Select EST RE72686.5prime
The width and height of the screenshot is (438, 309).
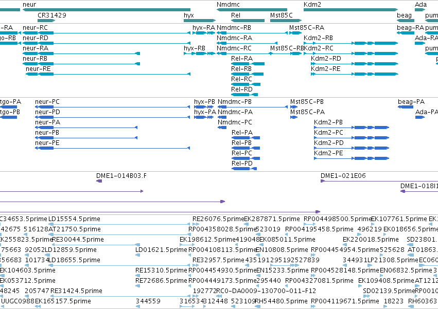(x=161, y=281)
